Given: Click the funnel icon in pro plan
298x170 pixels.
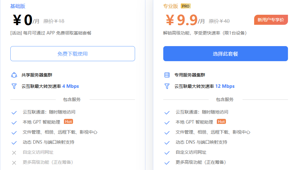Looking at the screenshot, I should pos(167,86).
